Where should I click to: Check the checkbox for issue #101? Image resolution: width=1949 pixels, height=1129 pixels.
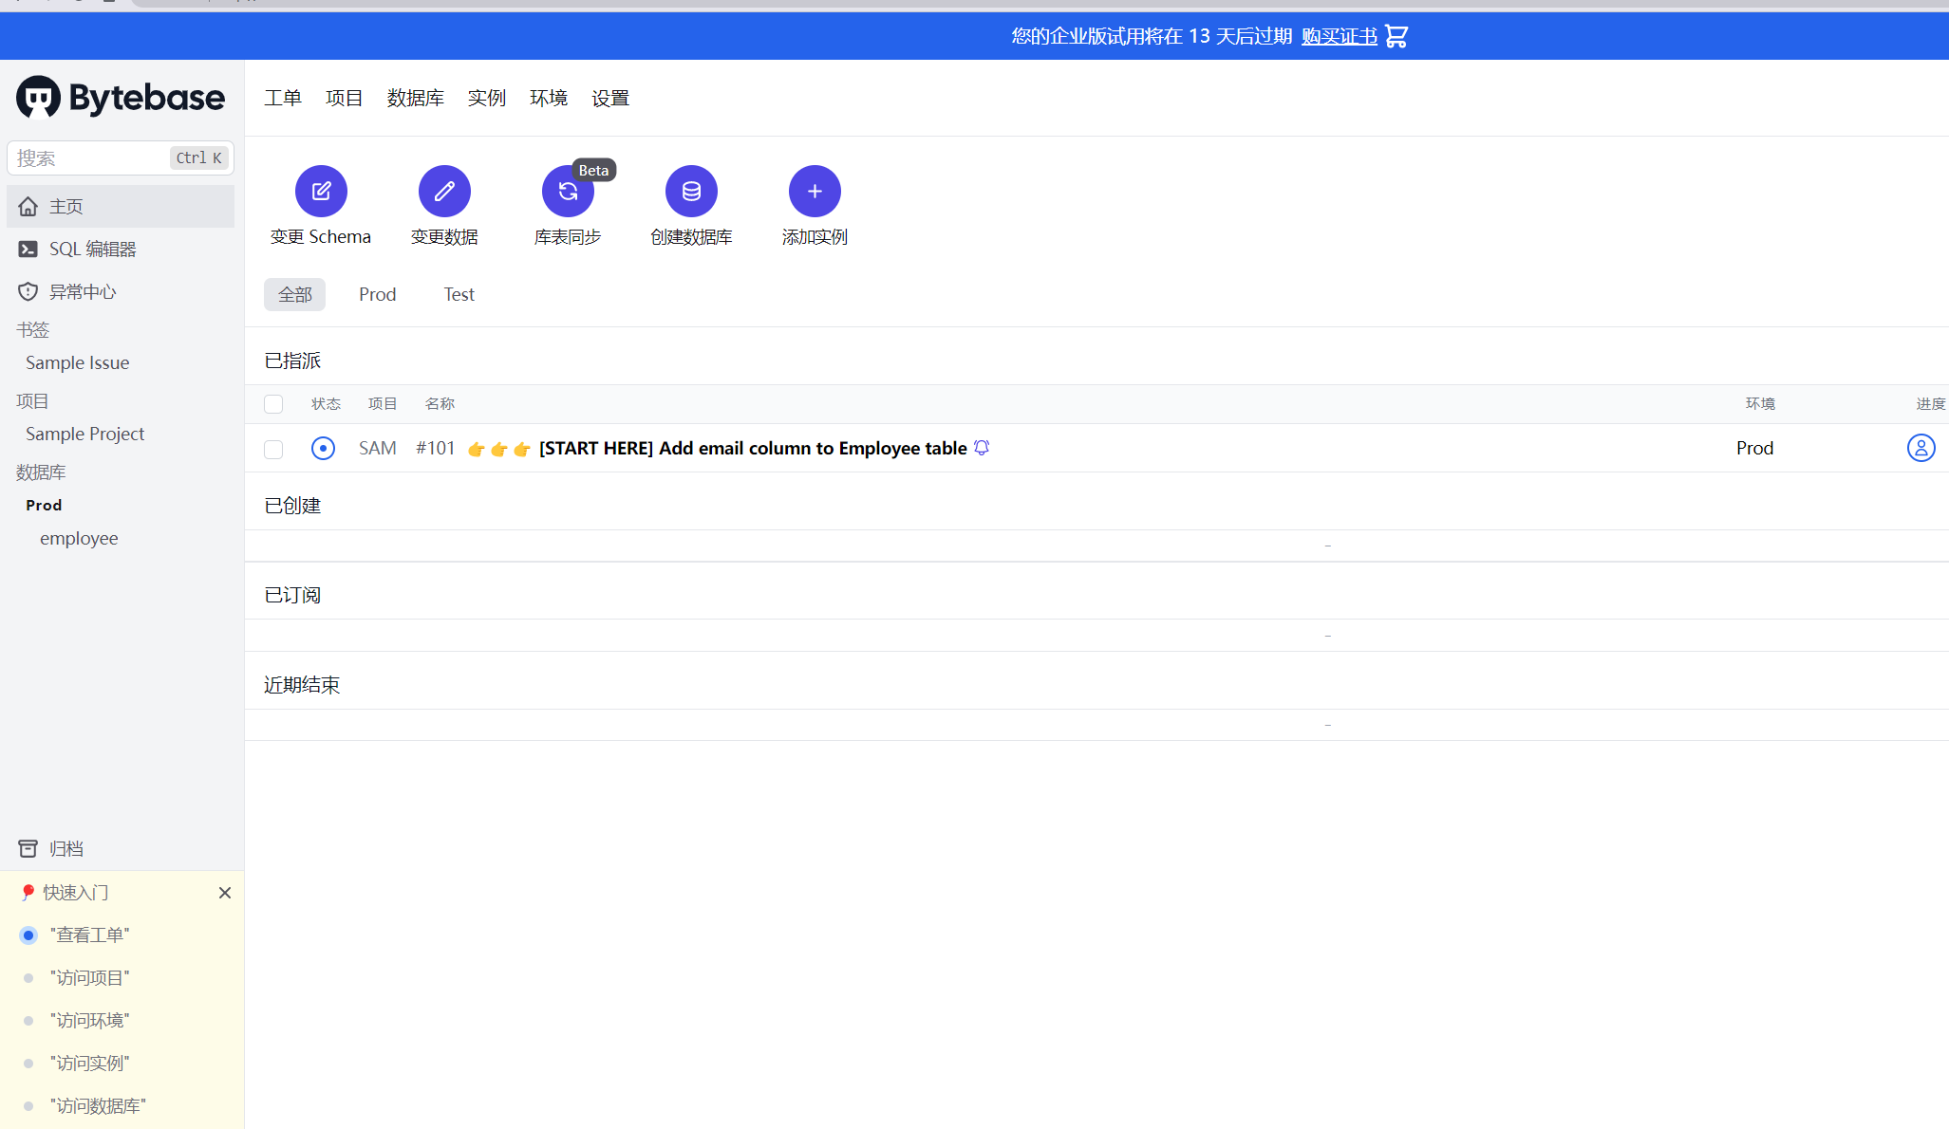coord(273,449)
